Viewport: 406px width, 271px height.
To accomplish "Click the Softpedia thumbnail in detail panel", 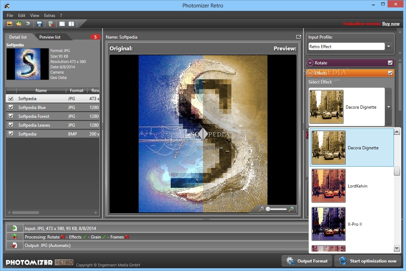I will click(x=27, y=64).
